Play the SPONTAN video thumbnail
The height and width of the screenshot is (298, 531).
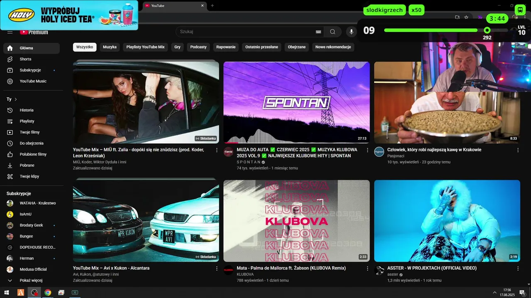(x=297, y=102)
